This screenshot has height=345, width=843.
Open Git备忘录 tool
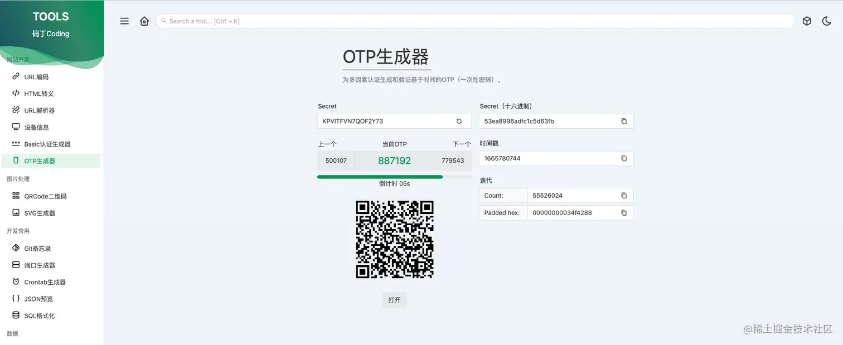(x=51, y=249)
